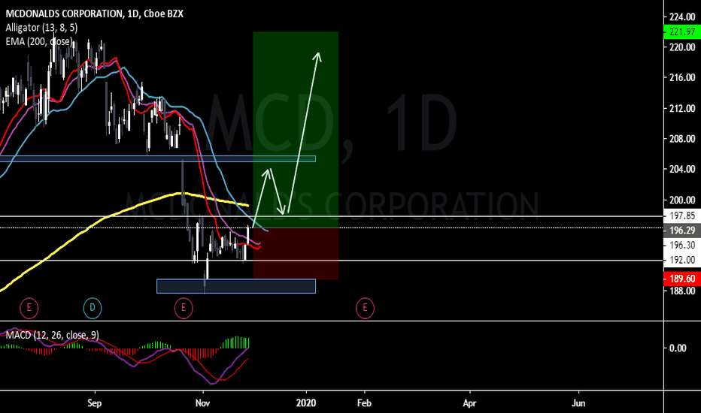Click the 197.85 horizontal line price label
Viewport: 701px width, 413px height.
(682, 216)
